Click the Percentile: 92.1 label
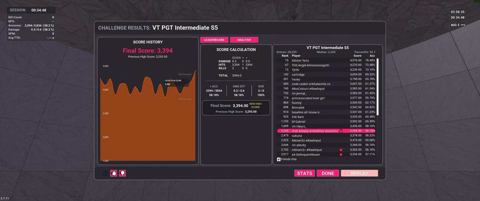The height and width of the screenshot is (201, 480). [x=364, y=52]
